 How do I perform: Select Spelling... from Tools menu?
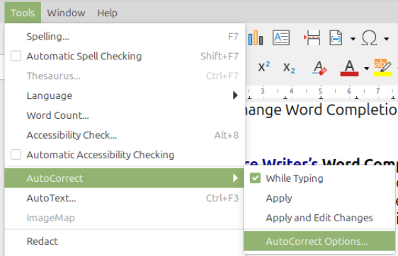(x=125, y=37)
